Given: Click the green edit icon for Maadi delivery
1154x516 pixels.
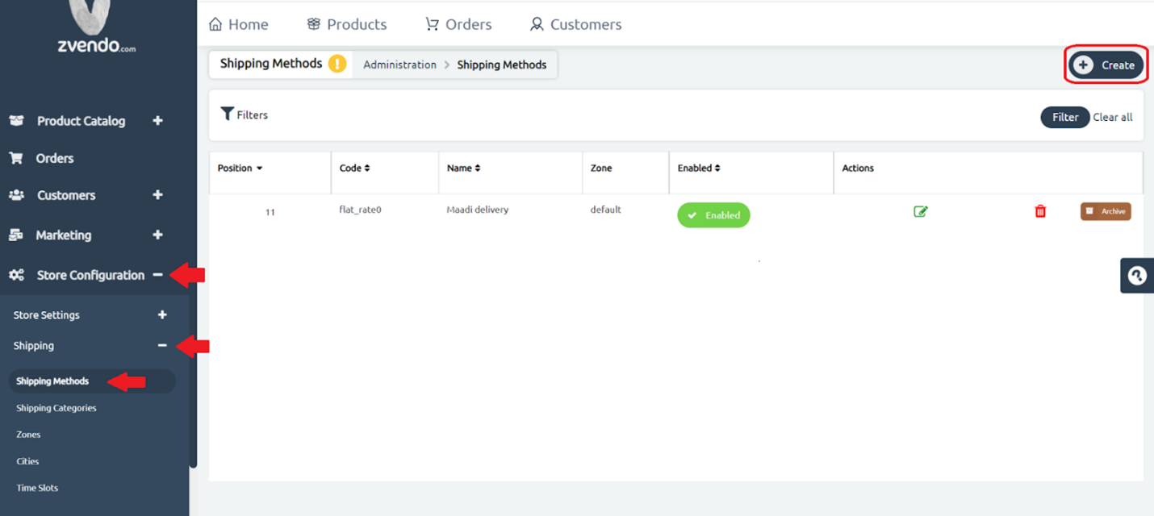Looking at the screenshot, I should (x=920, y=211).
